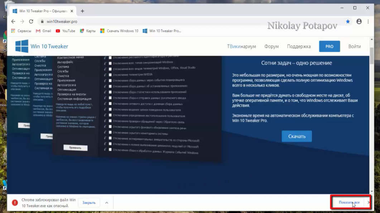Toggle checkbox Отключение определения местоположения пользователя

pyautogui.click(x=110, y=115)
